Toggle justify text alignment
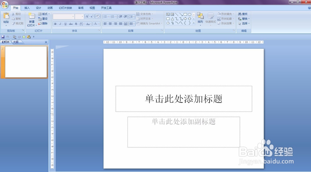311x172 pixels. (x=121, y=24)
